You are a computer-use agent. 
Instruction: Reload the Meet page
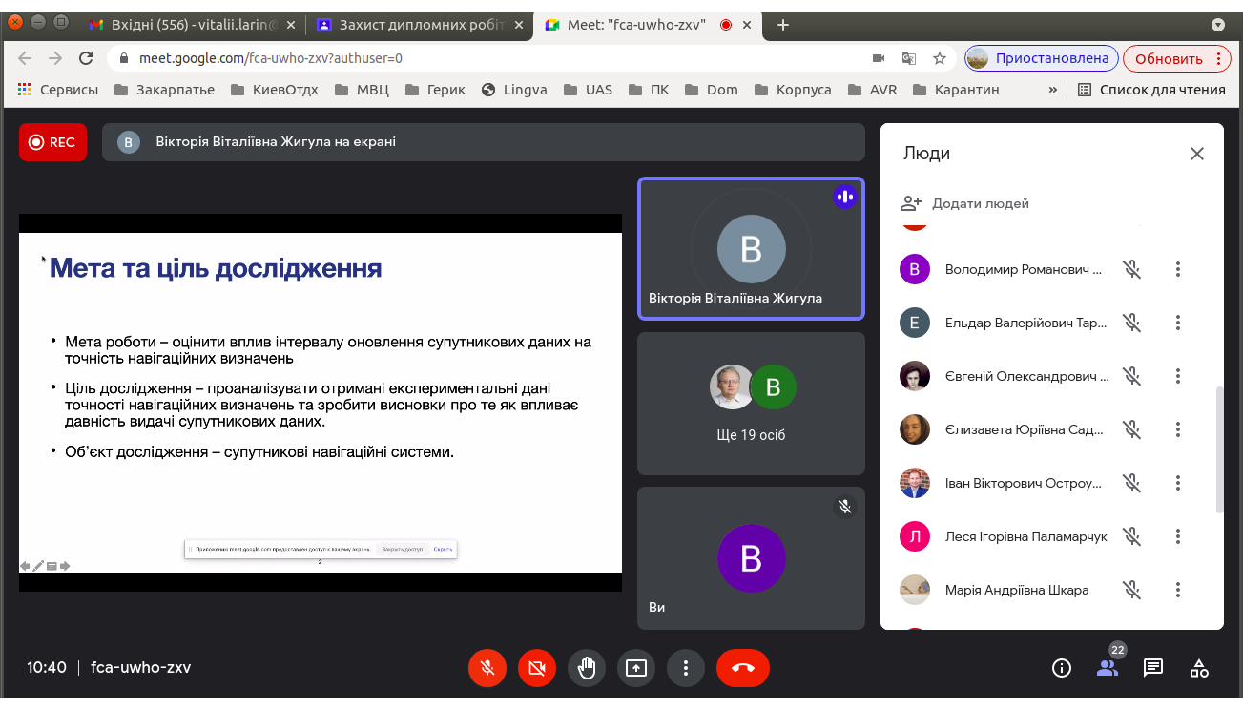tap(86, 58)
